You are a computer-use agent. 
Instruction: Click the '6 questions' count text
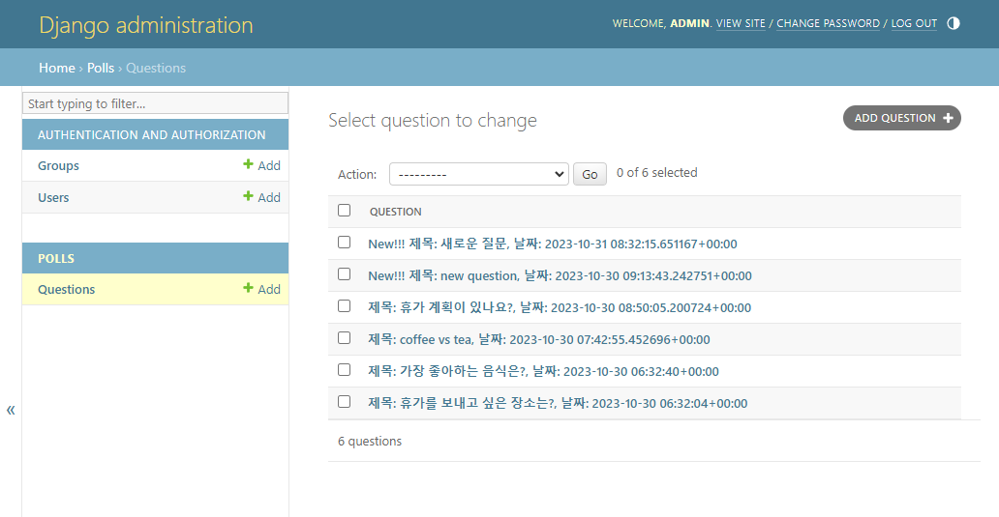370,442
